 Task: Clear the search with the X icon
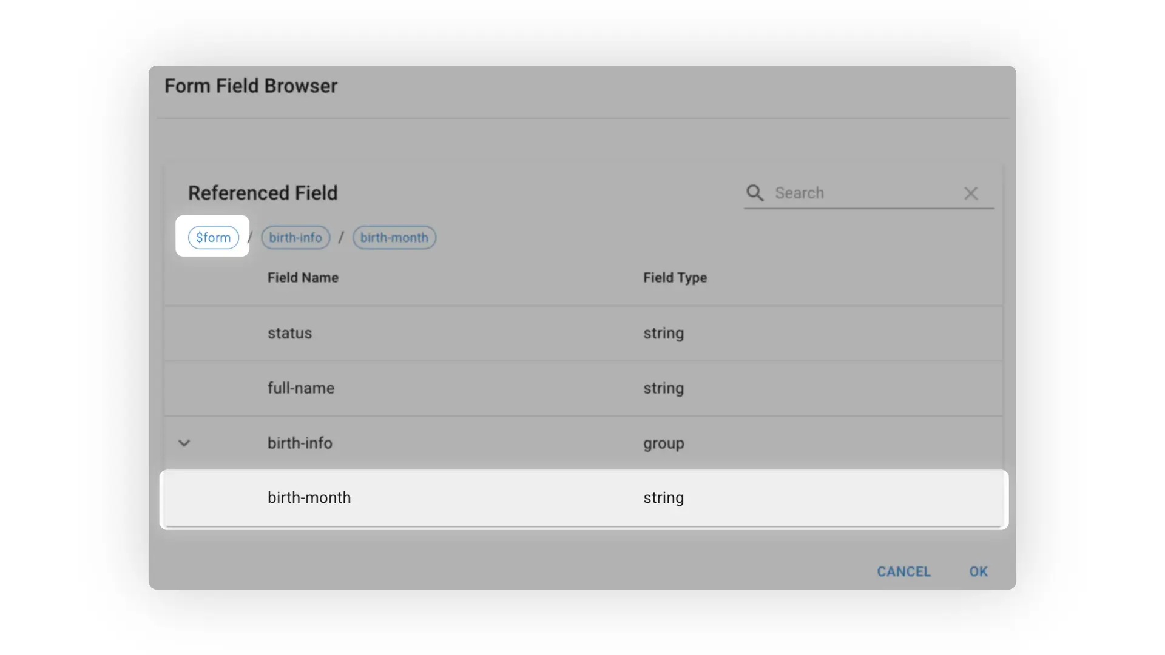click(x=971, y=193)
